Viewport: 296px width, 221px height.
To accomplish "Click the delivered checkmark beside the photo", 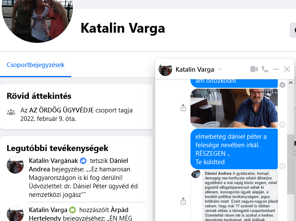I will [x=282, y=125].
